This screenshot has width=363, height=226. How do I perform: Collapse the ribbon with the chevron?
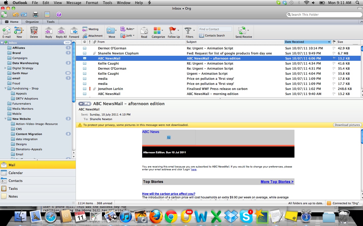click(x=361, y=22)
